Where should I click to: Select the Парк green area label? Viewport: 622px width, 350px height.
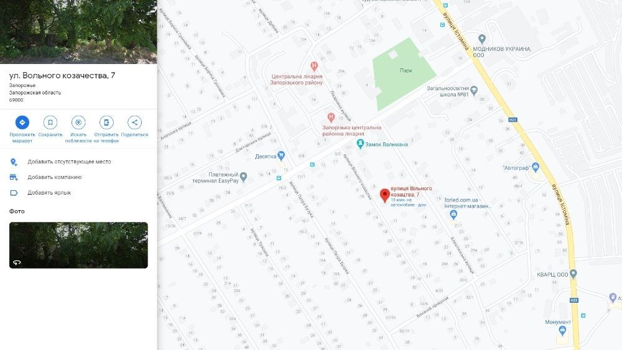point(406,70)
